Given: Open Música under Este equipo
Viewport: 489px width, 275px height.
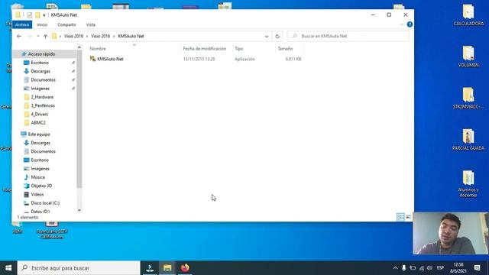Looking at the screenshot, I should [x=37, y=177].
